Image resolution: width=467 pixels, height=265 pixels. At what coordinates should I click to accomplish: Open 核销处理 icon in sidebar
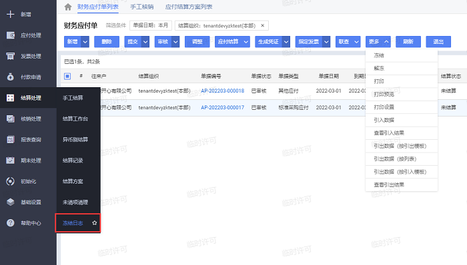[11, 119]
